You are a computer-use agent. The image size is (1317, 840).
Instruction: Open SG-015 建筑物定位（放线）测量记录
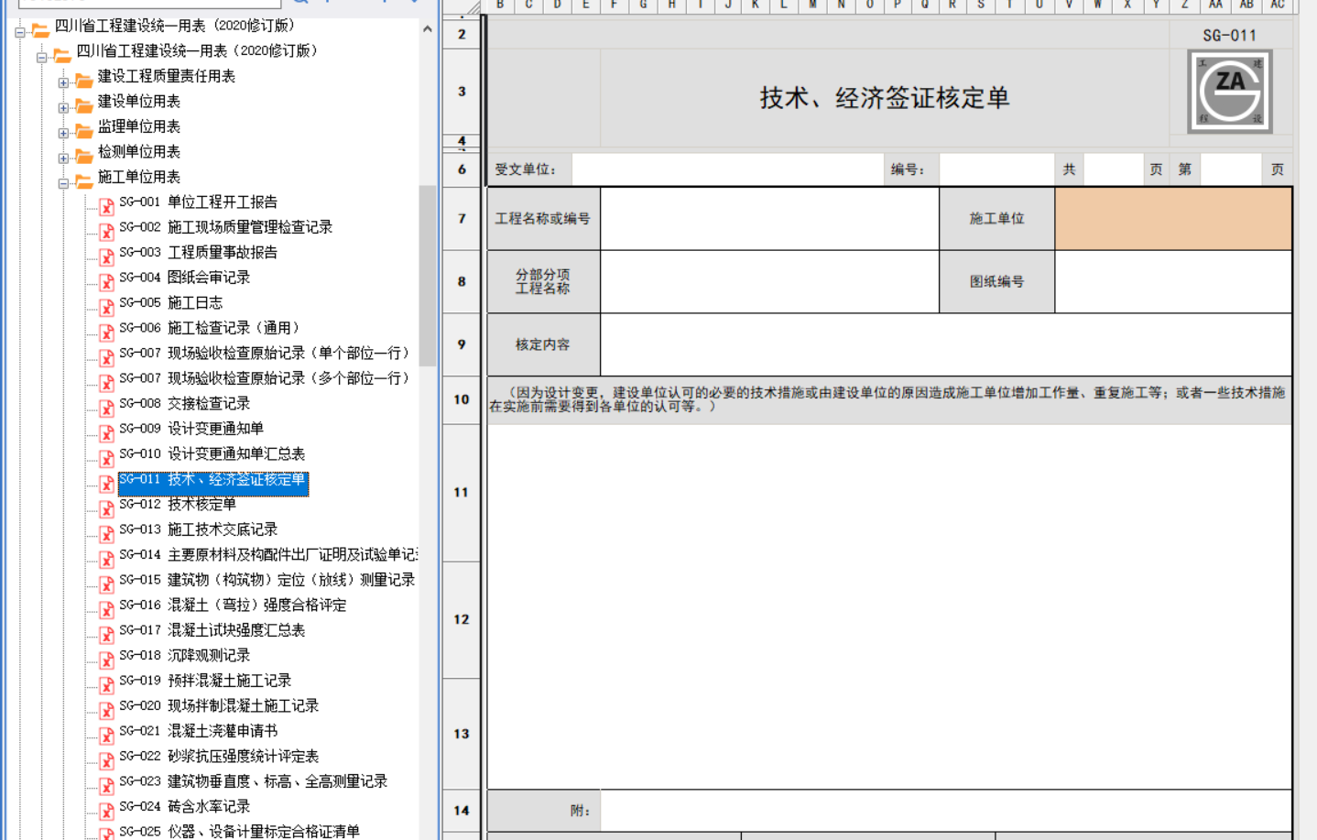click(267, 580)
